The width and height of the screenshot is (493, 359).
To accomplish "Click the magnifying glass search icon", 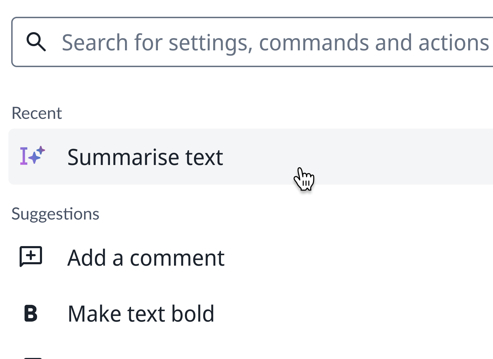I will tap(36, 42).
